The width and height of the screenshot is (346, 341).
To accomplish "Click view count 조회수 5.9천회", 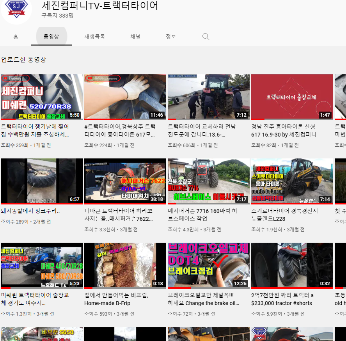I will [266, 314].
